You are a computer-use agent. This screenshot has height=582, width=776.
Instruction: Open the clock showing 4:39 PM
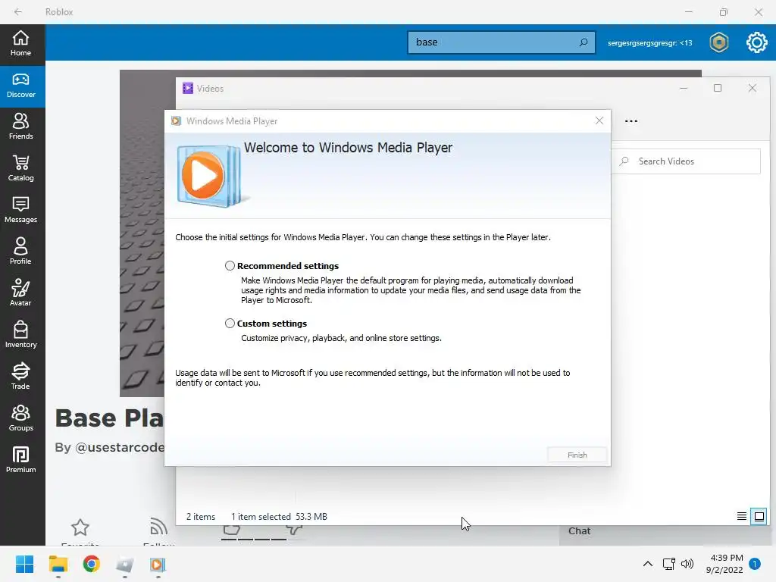(725, 564)
